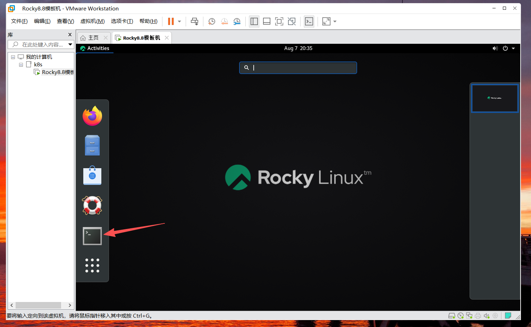Screen dimensions: 531x327
Task: Open the Software store from the dash
Action: 92,175
